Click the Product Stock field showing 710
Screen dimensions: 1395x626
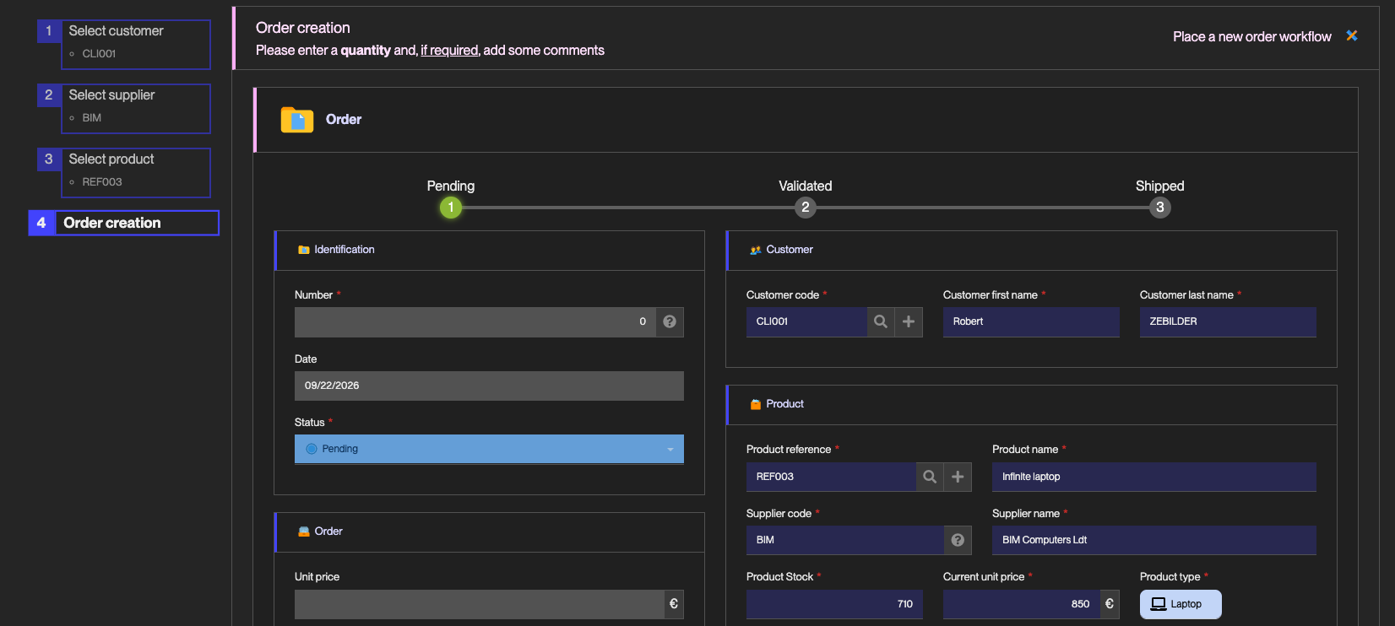(x=834, y=604)
